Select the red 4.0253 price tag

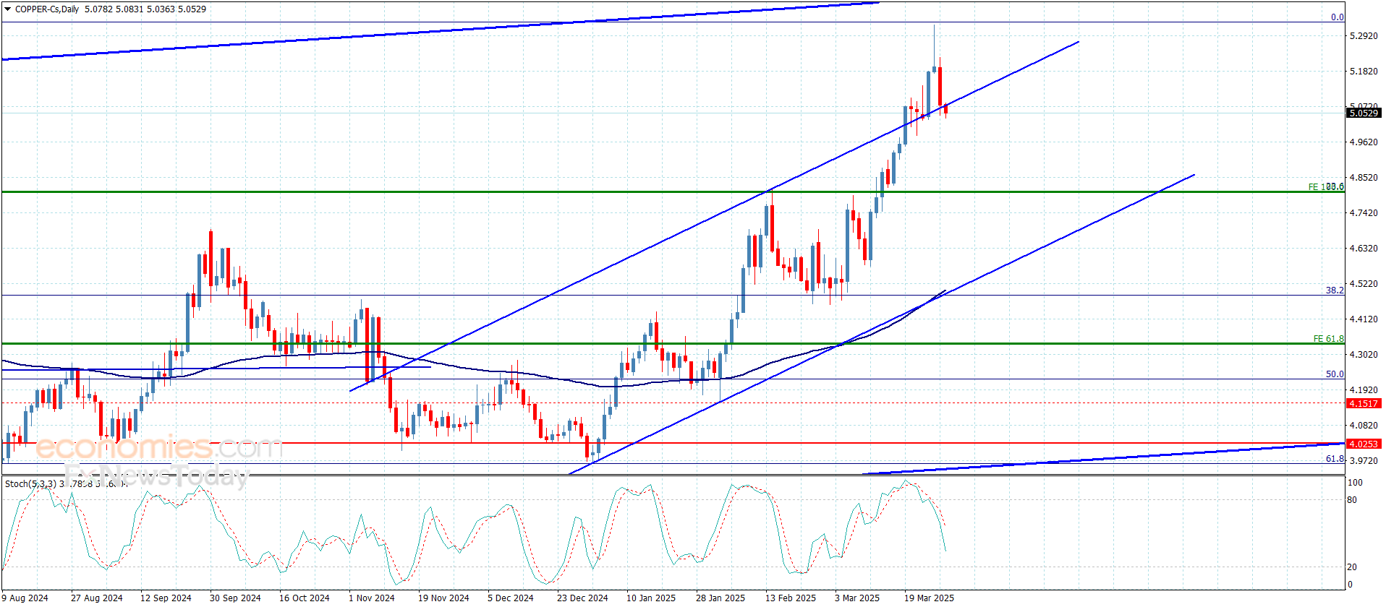(1364, 444)
